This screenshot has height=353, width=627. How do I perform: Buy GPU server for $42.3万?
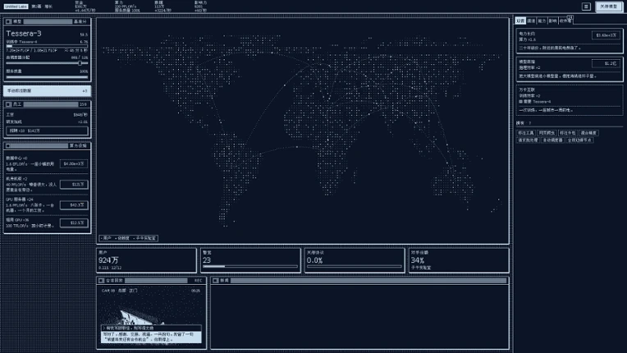pyautogui.click(x=74, y=205)
